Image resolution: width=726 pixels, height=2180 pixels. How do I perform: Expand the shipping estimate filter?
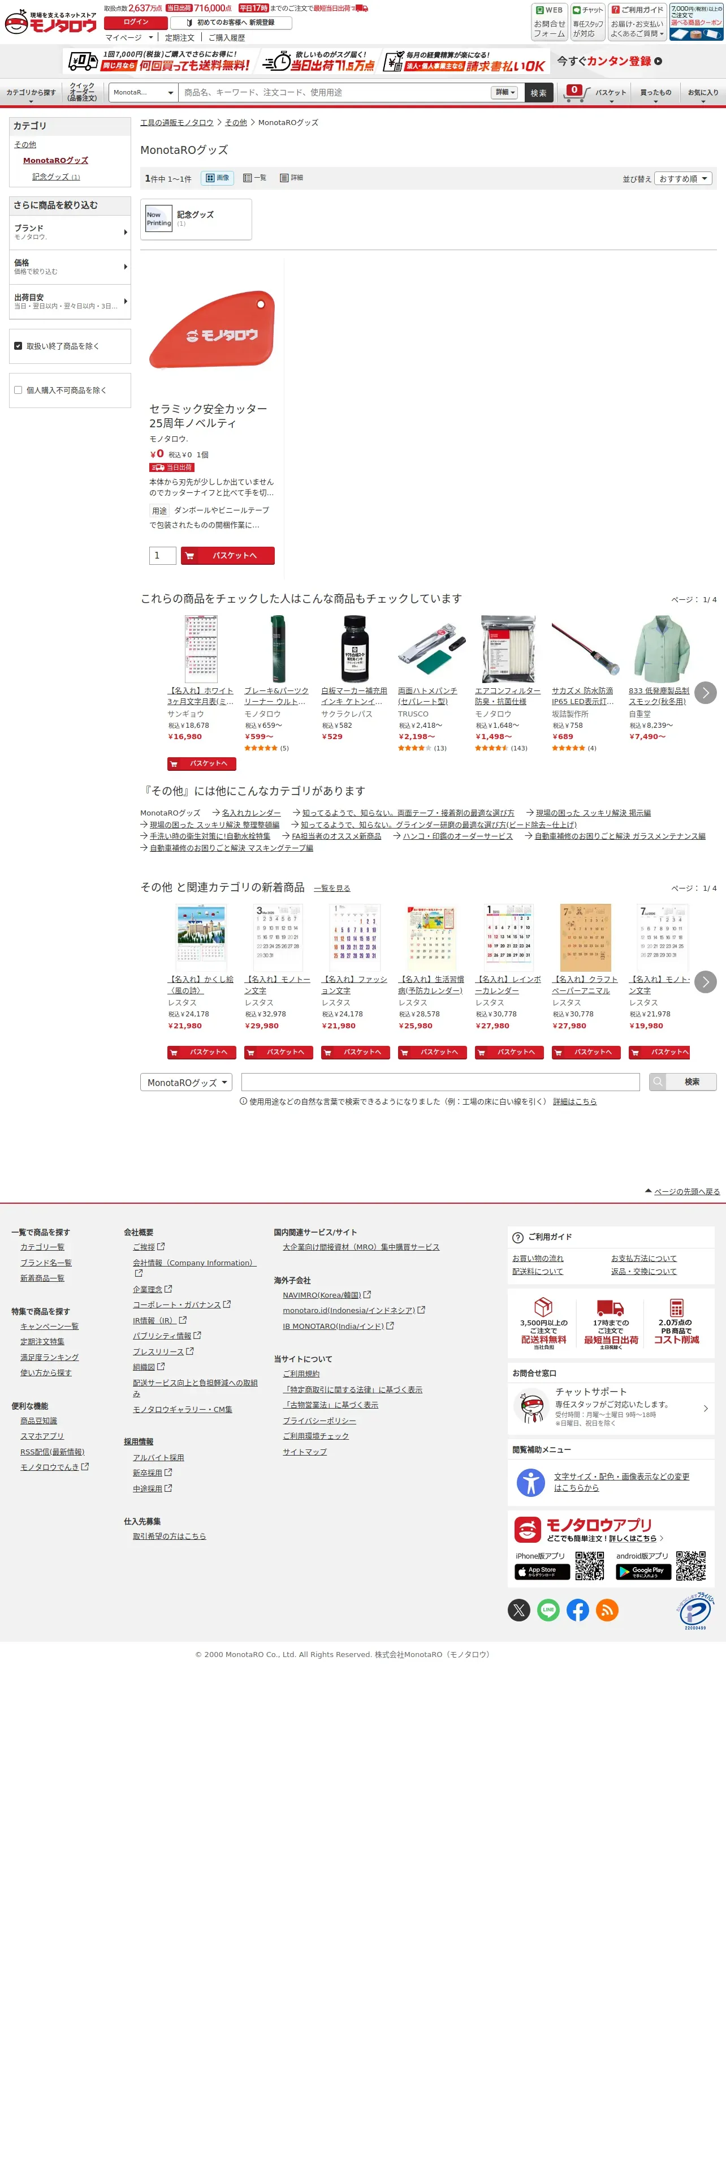70,301
